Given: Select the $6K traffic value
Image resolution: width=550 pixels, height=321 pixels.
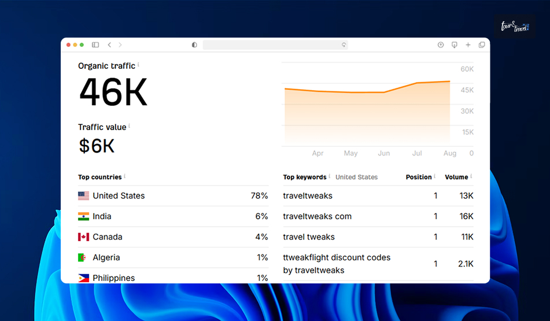Looking at the screenshot, I should coord(97,146).
